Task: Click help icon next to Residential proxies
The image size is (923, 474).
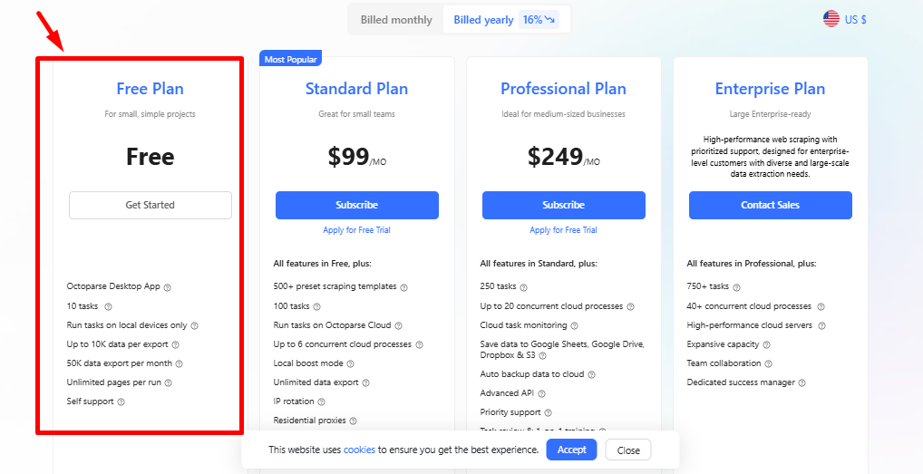Action: pos(353,421)
